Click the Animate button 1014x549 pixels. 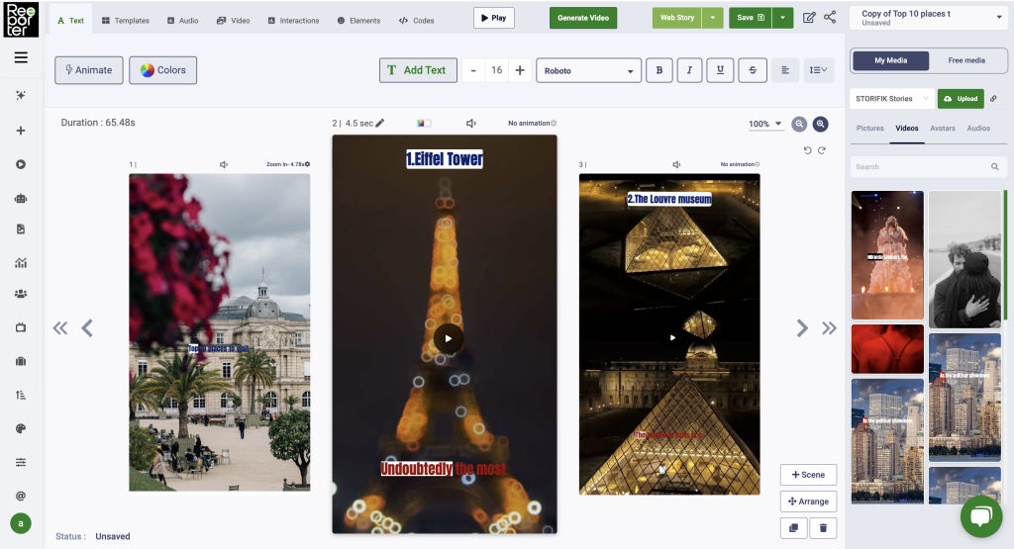click(88, 70)
